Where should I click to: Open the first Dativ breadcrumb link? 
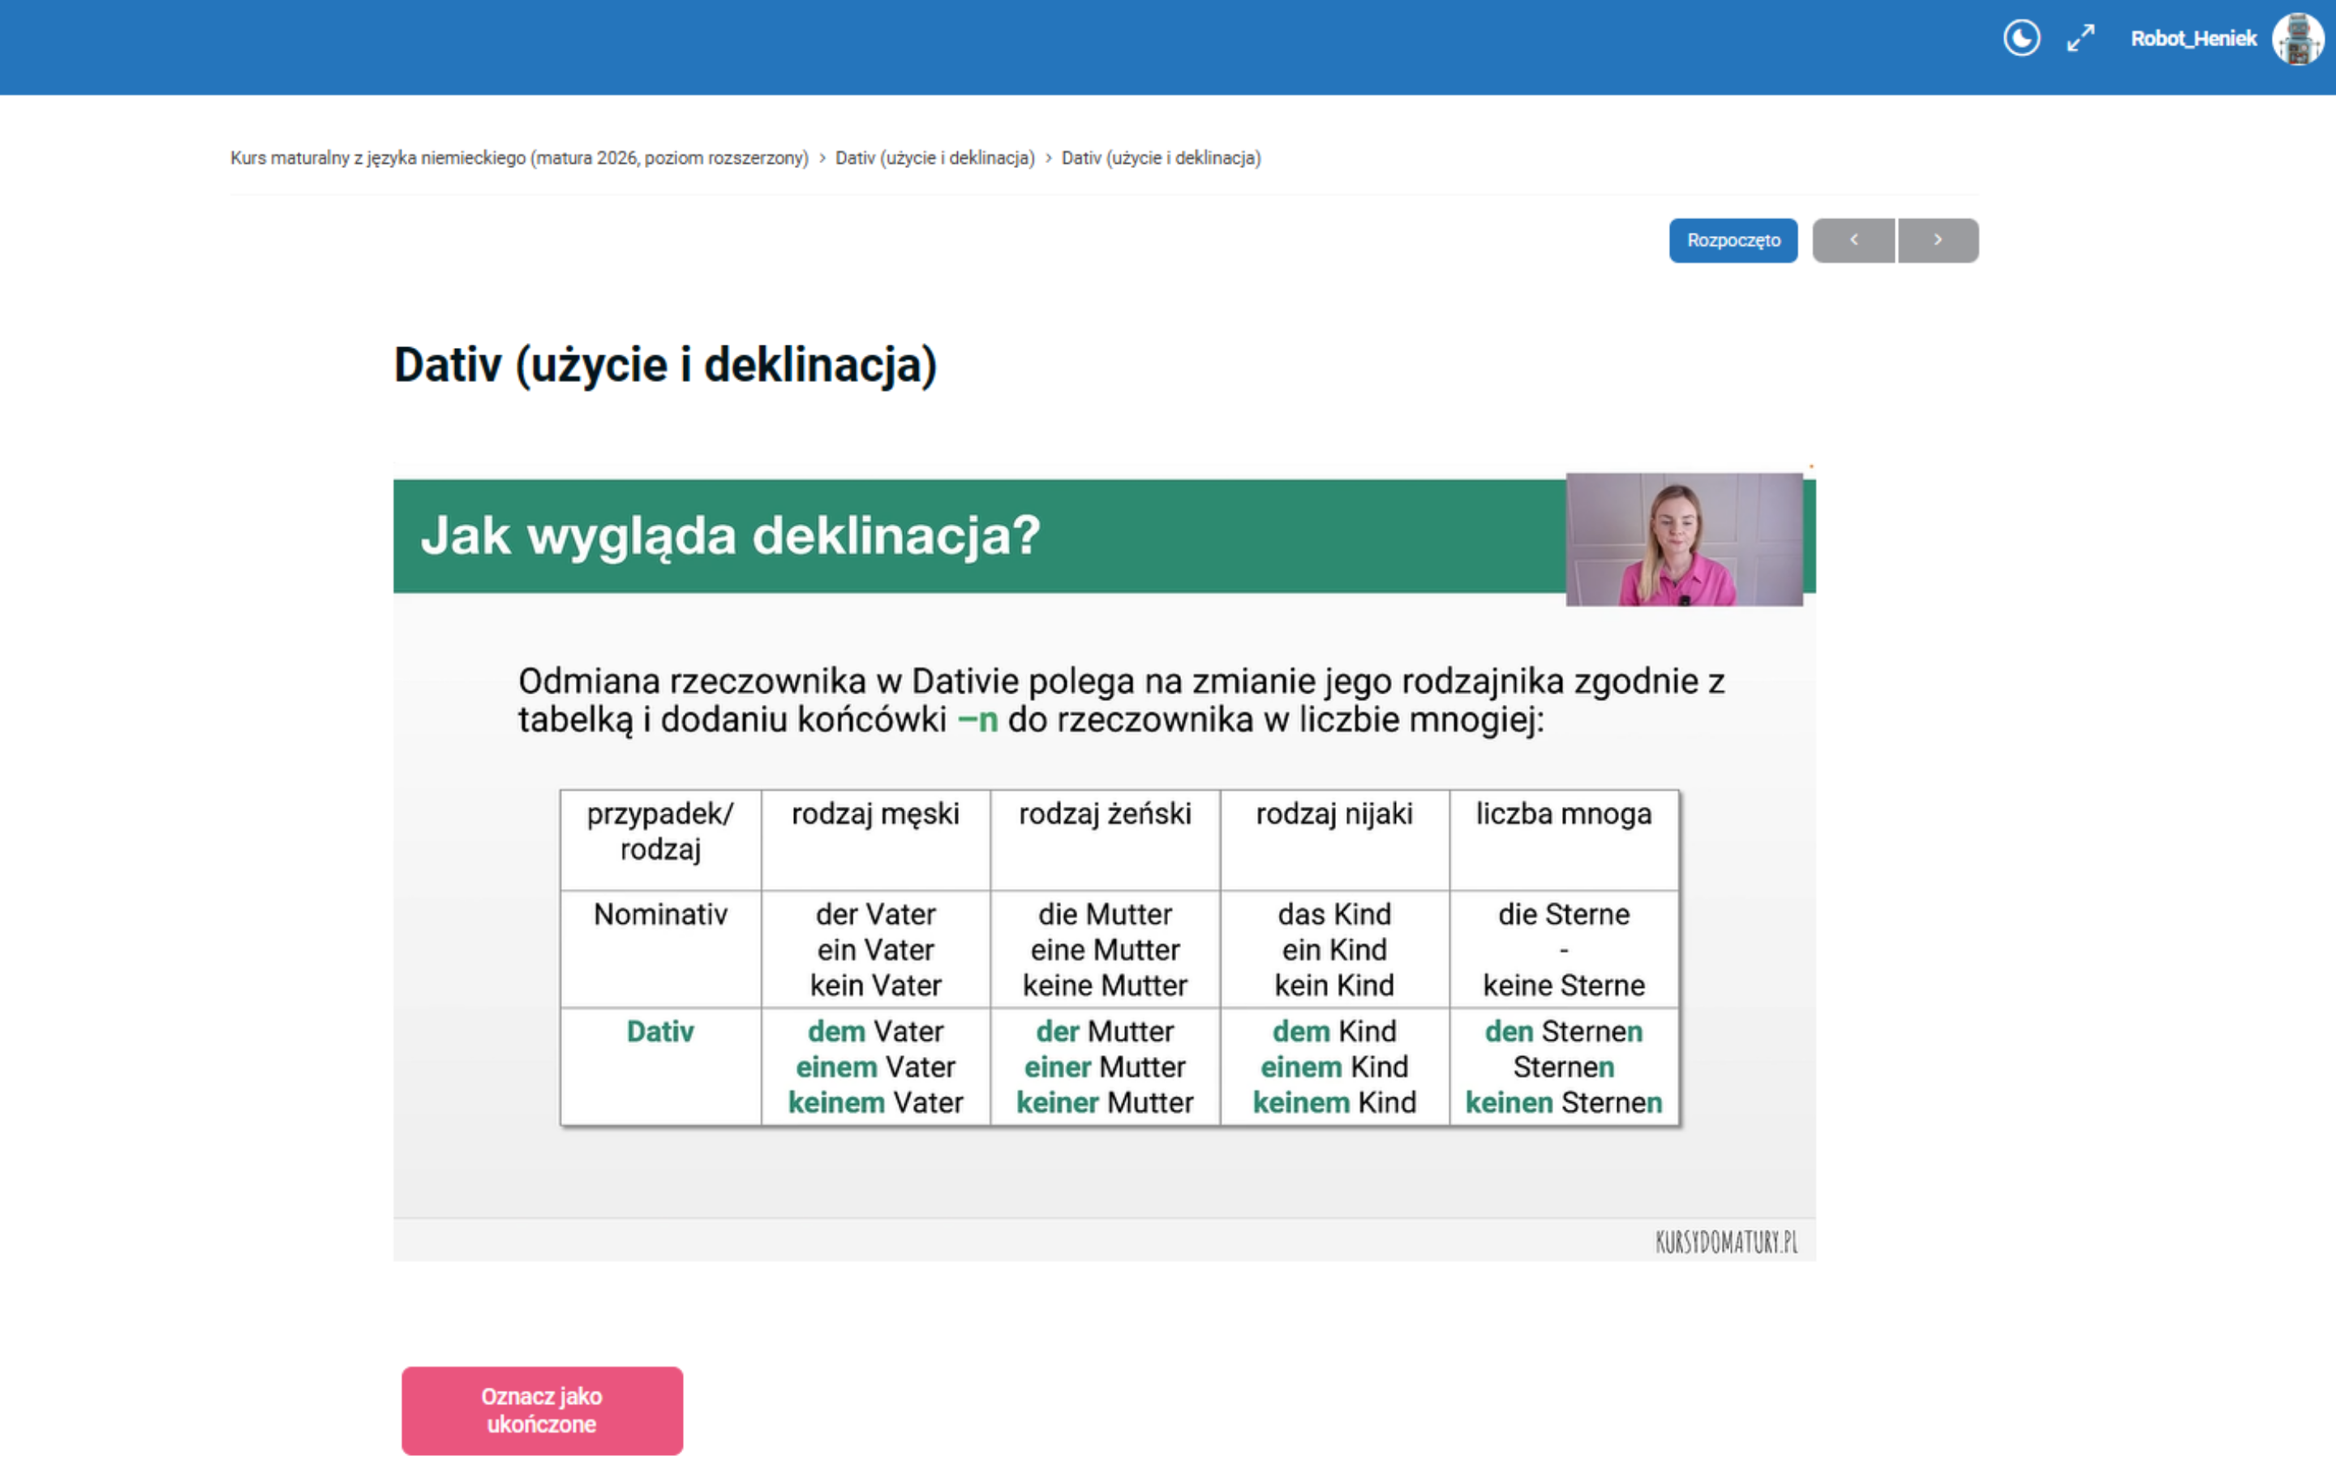tap(934, 158)
